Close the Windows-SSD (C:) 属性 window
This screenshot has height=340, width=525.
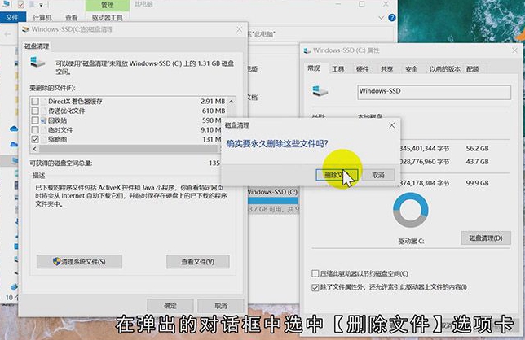coord(514,50)
